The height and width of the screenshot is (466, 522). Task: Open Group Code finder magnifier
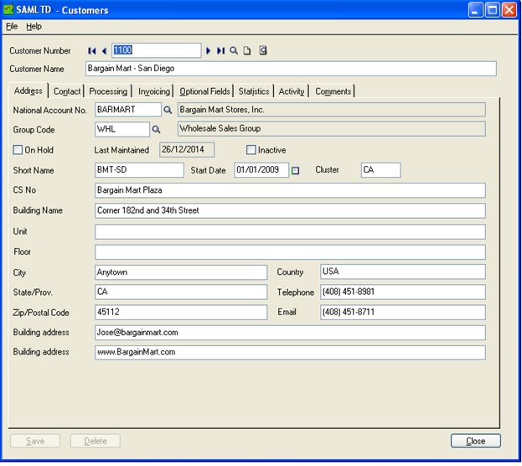(156, 129)
